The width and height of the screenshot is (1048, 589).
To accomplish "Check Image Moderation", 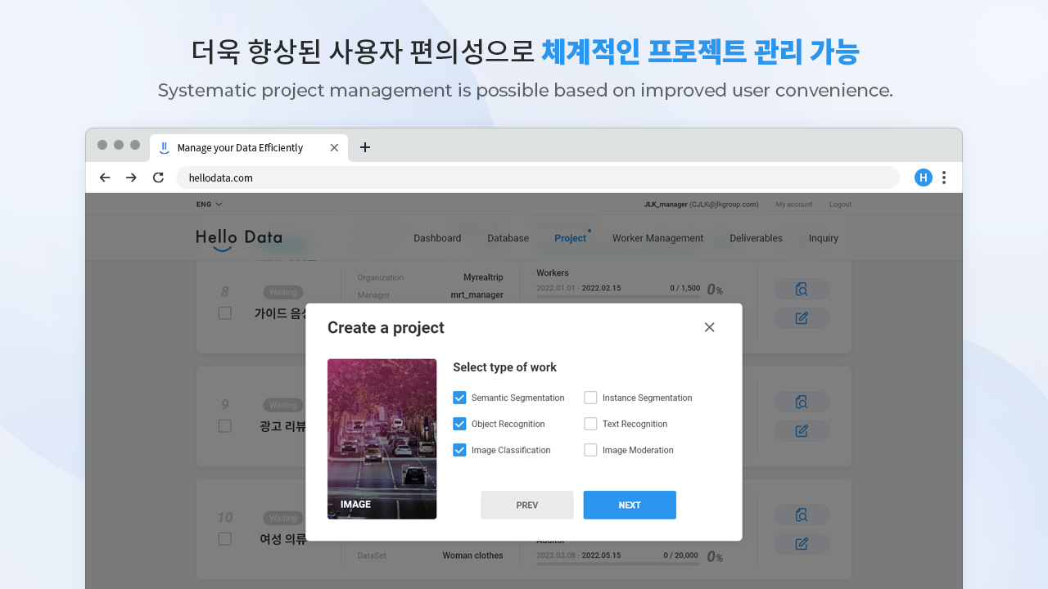I will click(590, 450).
